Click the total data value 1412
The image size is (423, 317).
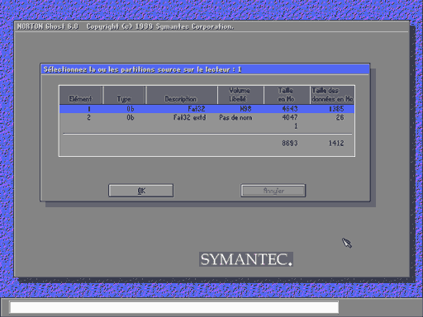[336, 143]
